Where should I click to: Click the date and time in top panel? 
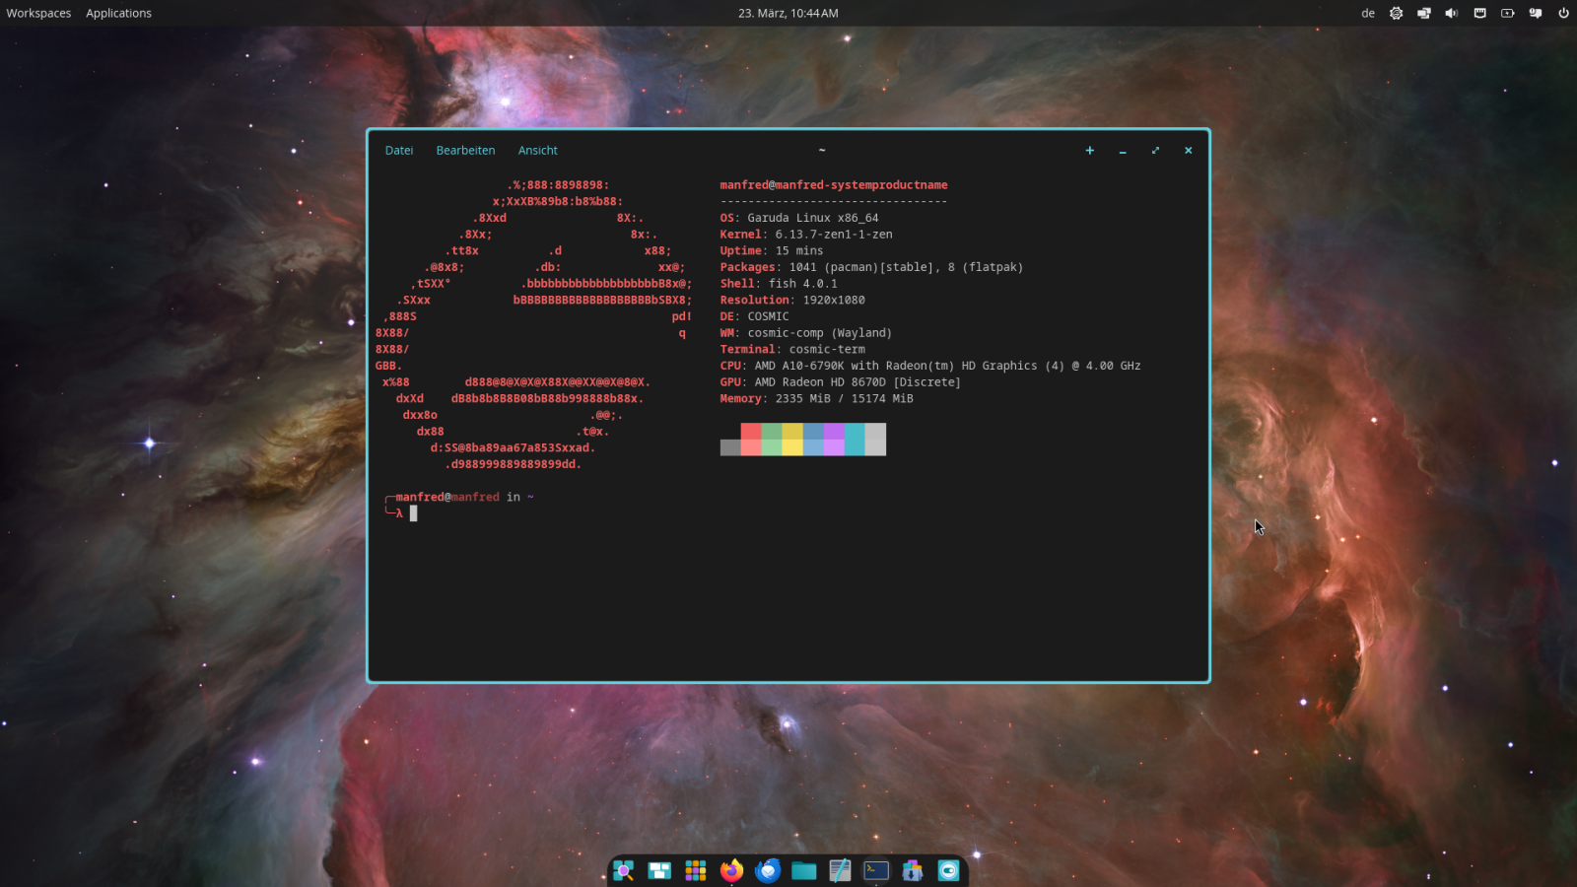point(788,13)
